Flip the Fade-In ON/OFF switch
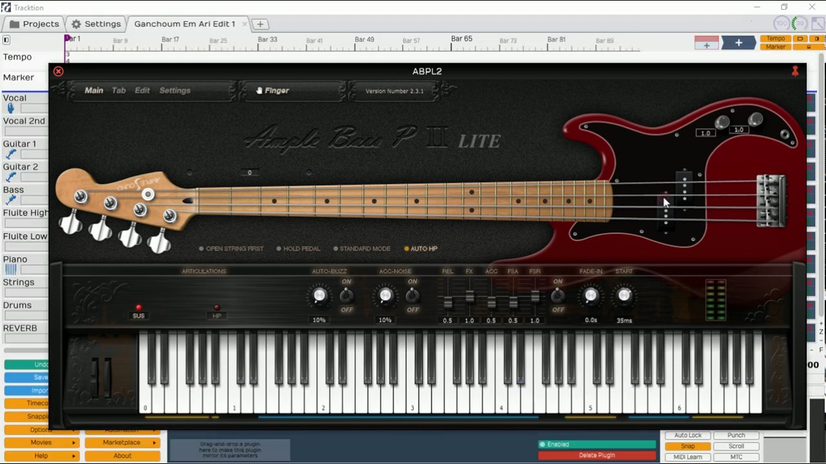The height and width of the screenshot is (464, 826). tap(558, 296)
